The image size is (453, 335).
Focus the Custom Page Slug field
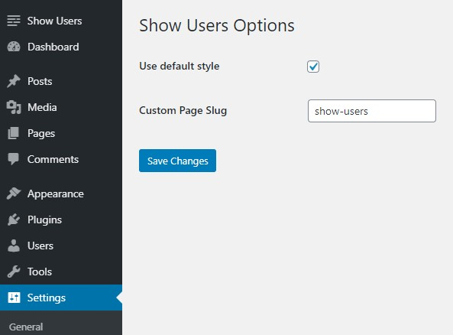point(372,111)
